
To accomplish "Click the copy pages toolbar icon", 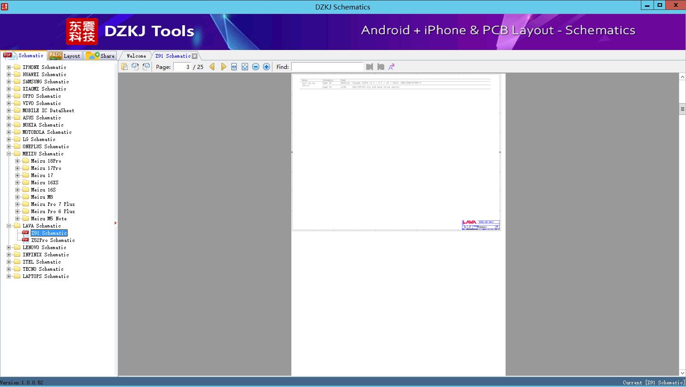I will tap(124, 67).
